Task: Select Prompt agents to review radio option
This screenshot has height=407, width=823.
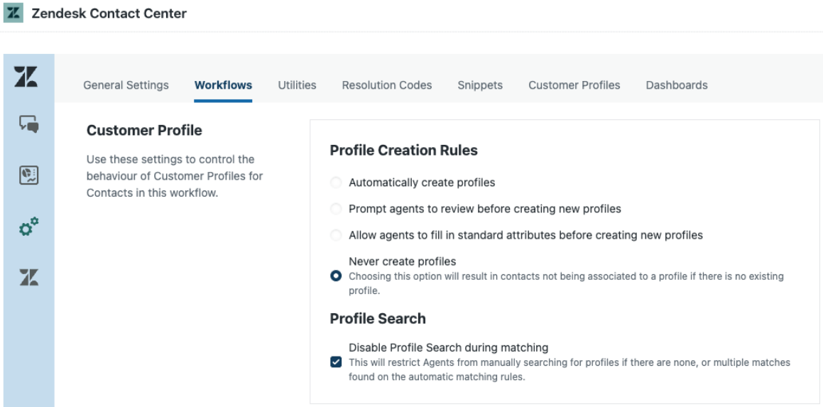Action: (336, 209)
